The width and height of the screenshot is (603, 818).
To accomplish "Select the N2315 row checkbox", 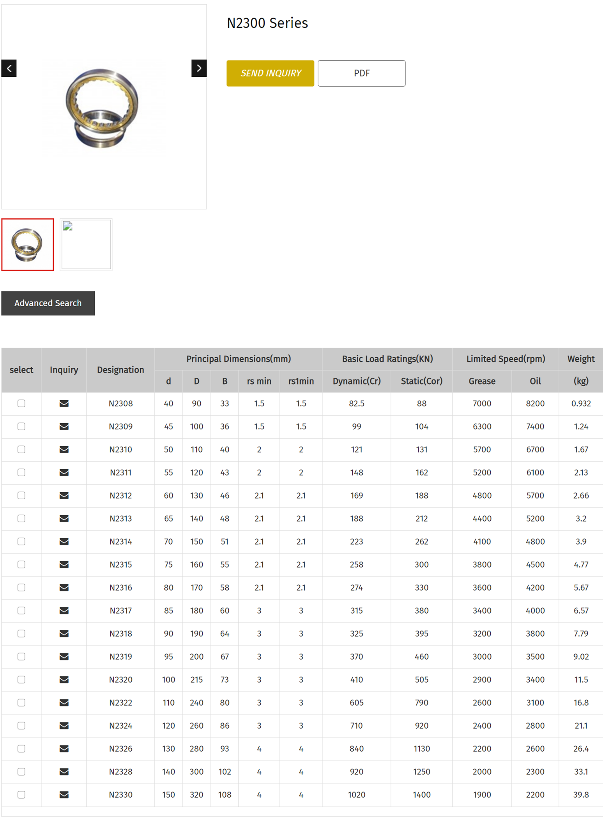I will pos(21,564).
